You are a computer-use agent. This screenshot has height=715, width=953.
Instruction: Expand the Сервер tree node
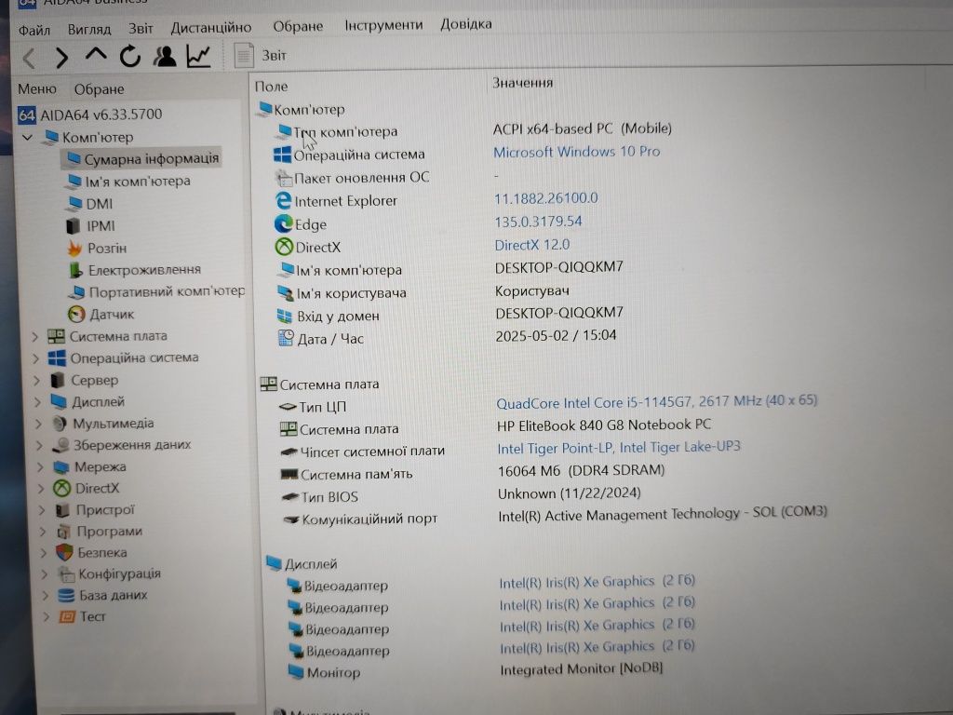(x=37, y=381)
